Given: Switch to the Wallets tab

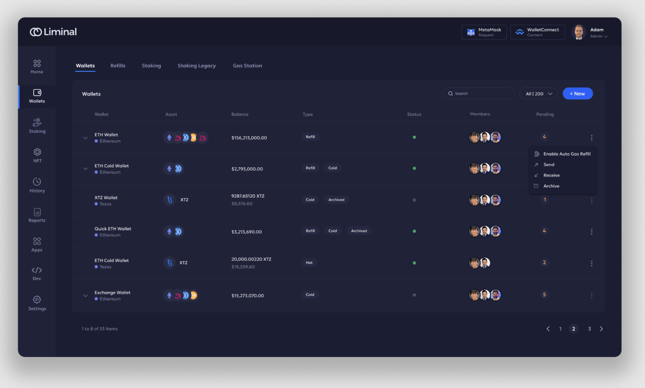Looking at the screenshot, I should pyautogui.click(x=85, y=66).
